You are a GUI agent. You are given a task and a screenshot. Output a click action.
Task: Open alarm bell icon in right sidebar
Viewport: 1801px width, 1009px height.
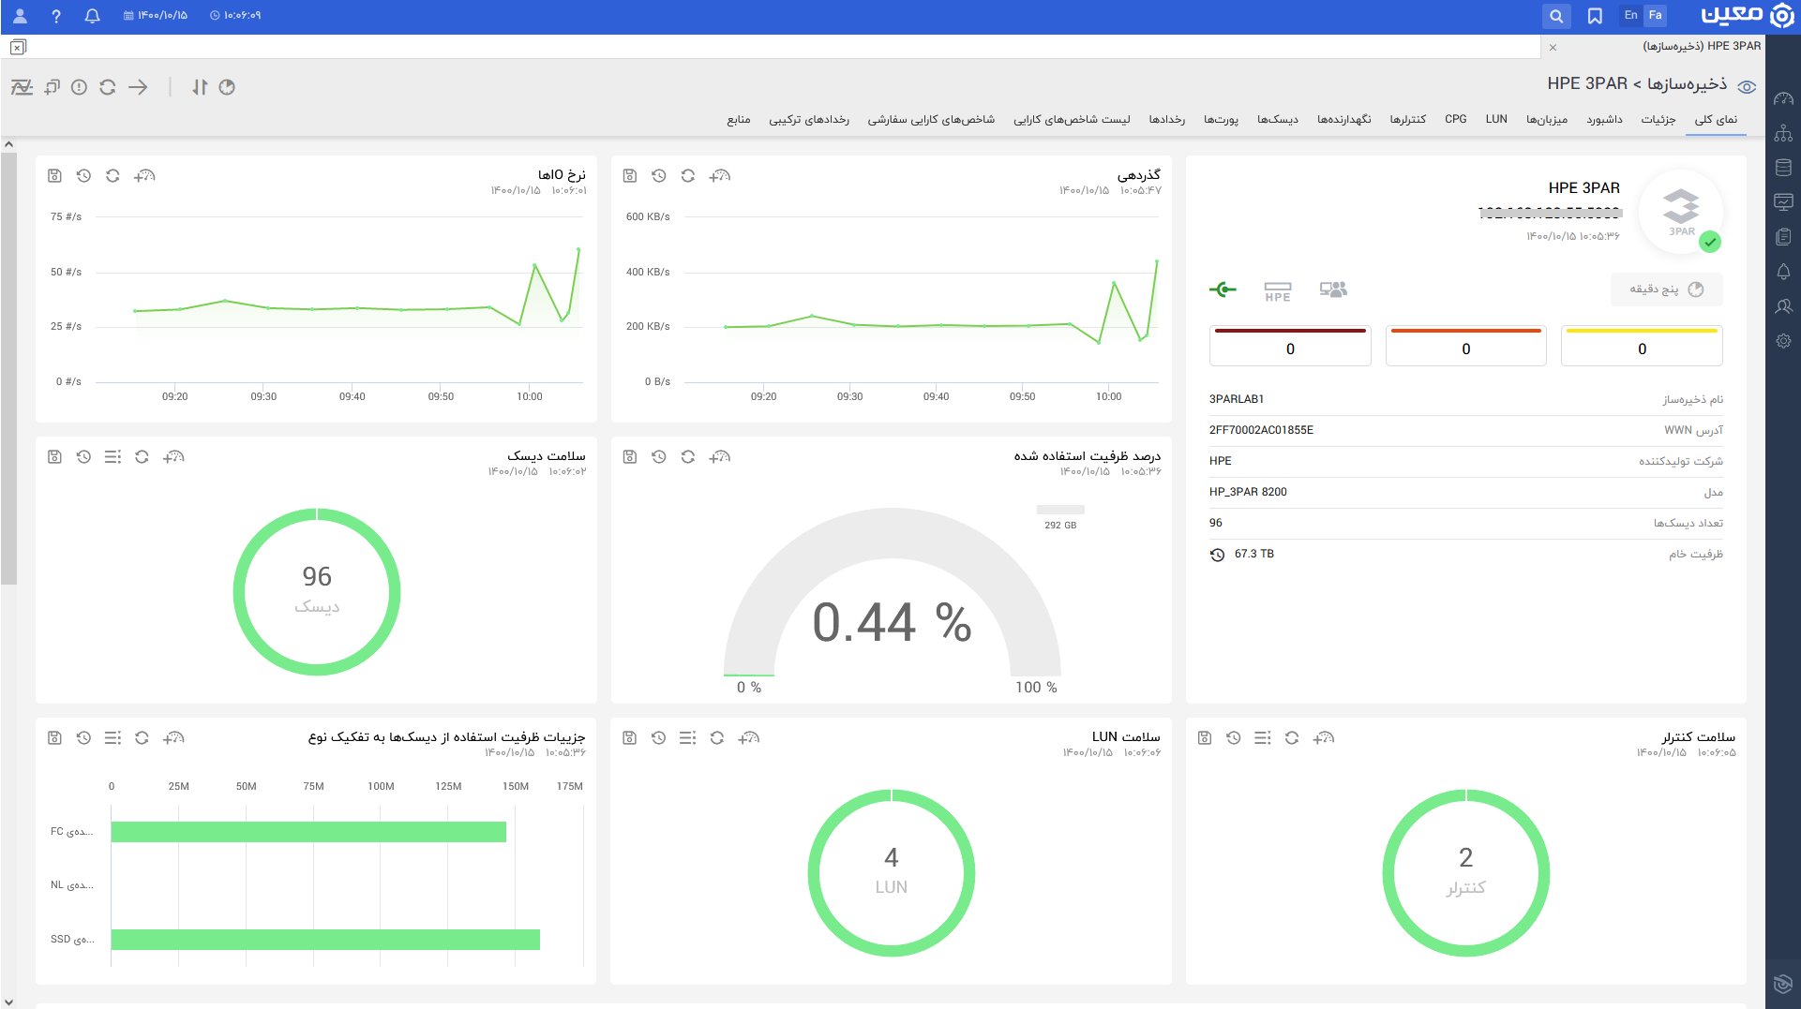[x=1783, y=272]
